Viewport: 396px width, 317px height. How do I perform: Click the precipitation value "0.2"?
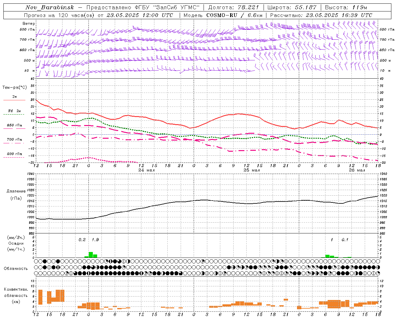pos(82,240)
